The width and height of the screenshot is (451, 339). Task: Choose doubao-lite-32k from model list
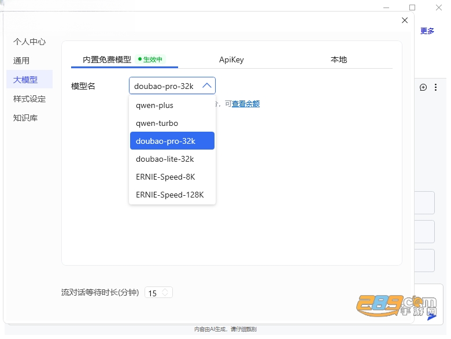coord(172,159)
